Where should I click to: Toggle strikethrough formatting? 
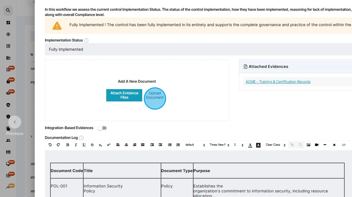point(92,145)
